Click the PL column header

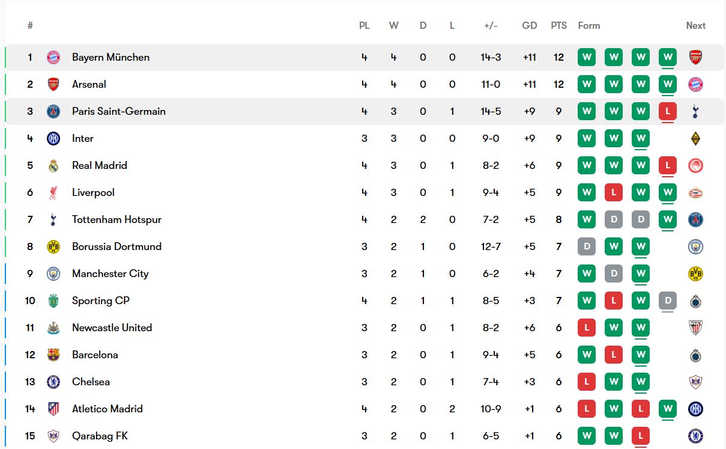(x=364, y=26)
